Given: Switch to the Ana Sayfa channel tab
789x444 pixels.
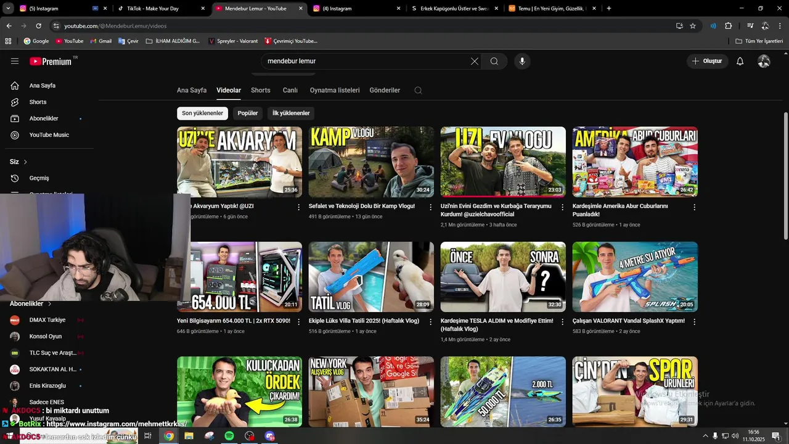Looking at the screenshot, I should coord(192,90).
